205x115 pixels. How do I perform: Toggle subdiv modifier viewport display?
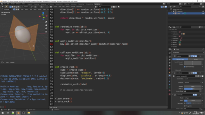(x=194, y=56)
